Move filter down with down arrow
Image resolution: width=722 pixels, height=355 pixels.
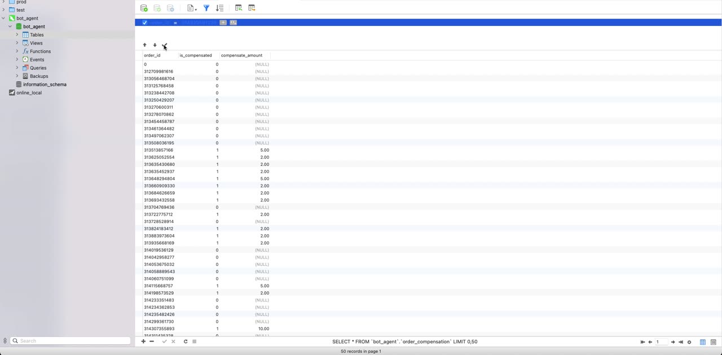[155, 45]
